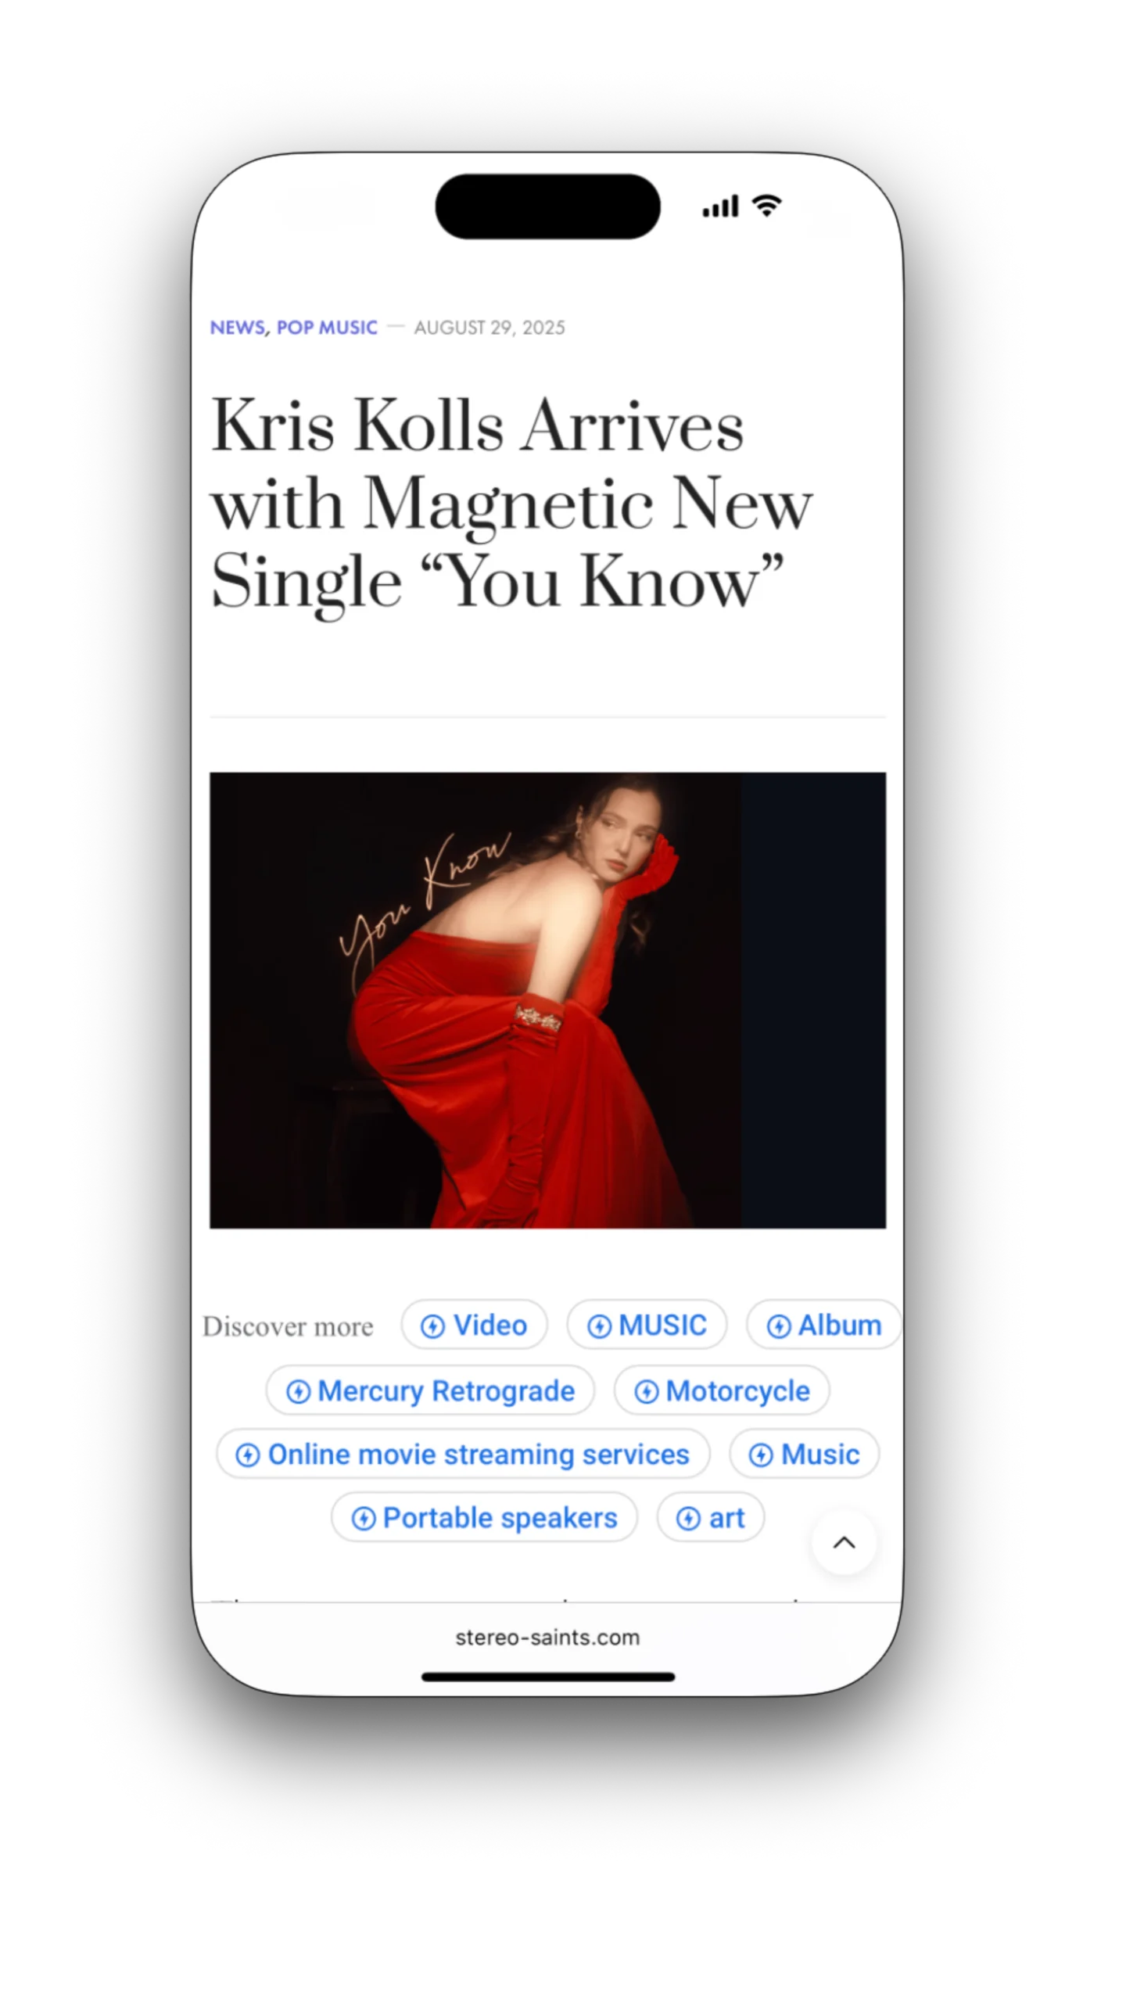Tap the scroll-to-top chevron button
The height and width of the screenshot is (2002, 1126).
point(844,1543)
